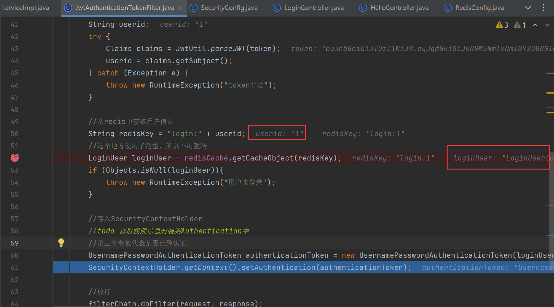Image resolution: width=554 pixels, height=307 pixels.
Task: Click the todo comment on line 58
Action: pos(169,231)
